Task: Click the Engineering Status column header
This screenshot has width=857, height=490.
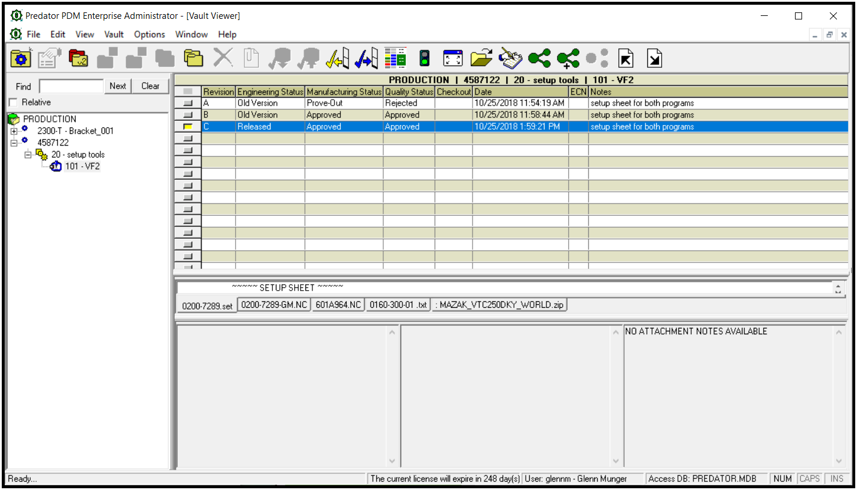Action: pyautogui.click(x=271, y=92)
